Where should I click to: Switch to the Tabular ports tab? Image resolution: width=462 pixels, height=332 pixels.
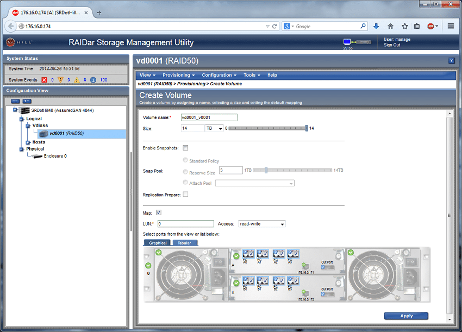(184, 243)
